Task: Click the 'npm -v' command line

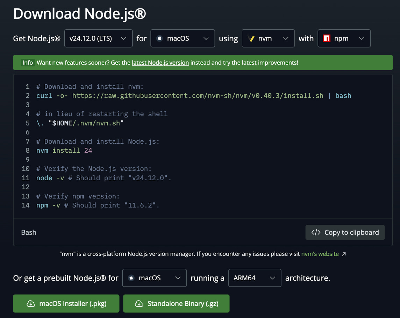Action: [x=98, y=205]
